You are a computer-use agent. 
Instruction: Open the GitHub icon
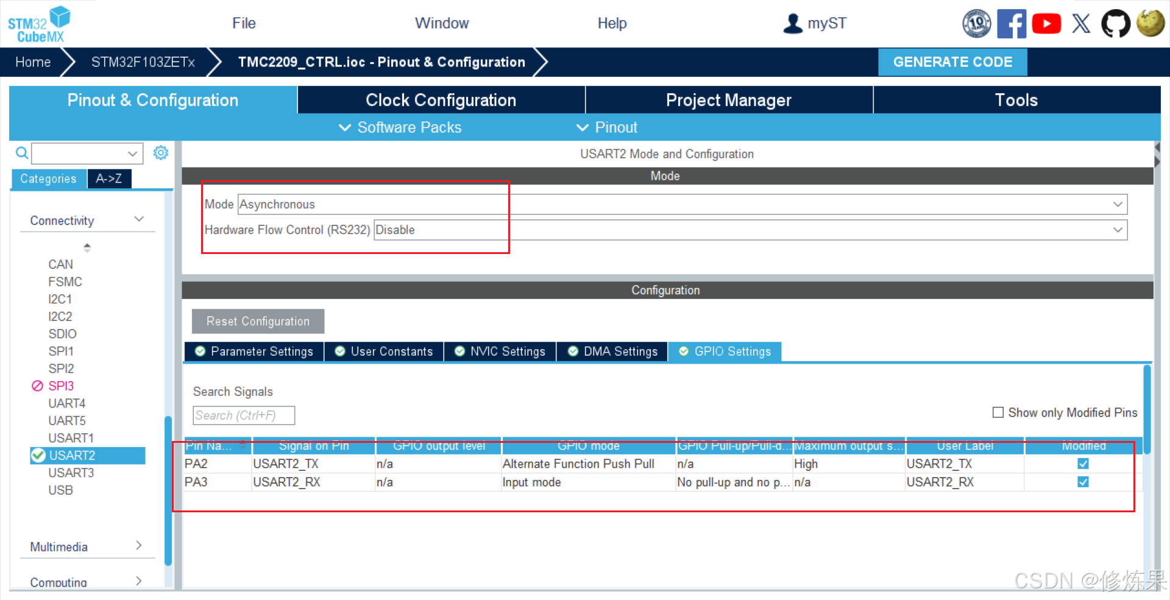tap(1116, 24)
